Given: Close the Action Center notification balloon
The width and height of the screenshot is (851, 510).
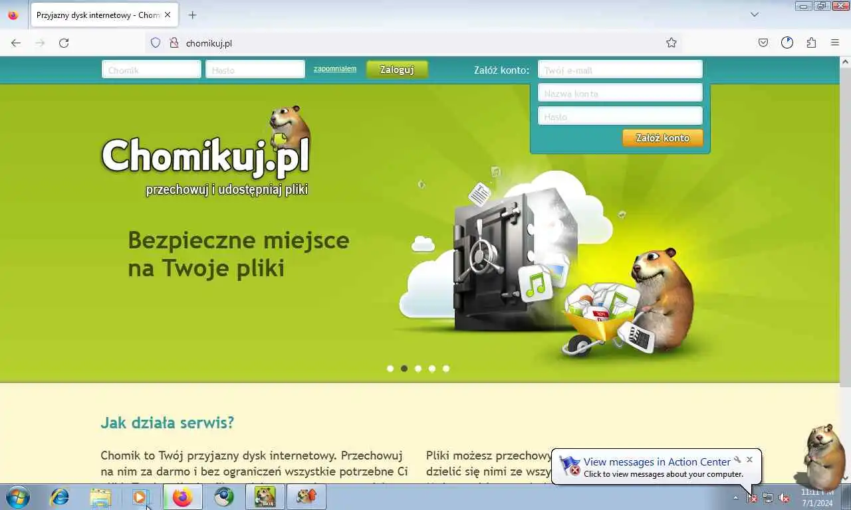Looking at the screenshot, I should click(749, 459).
